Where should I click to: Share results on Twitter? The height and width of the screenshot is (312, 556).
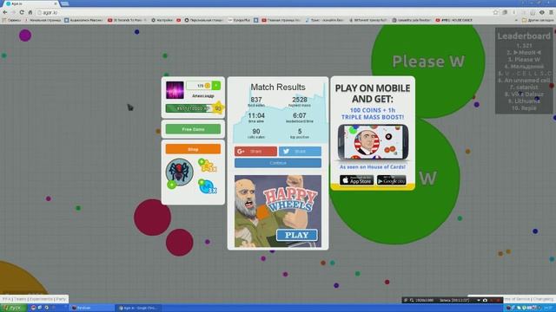tap(300, 152)
